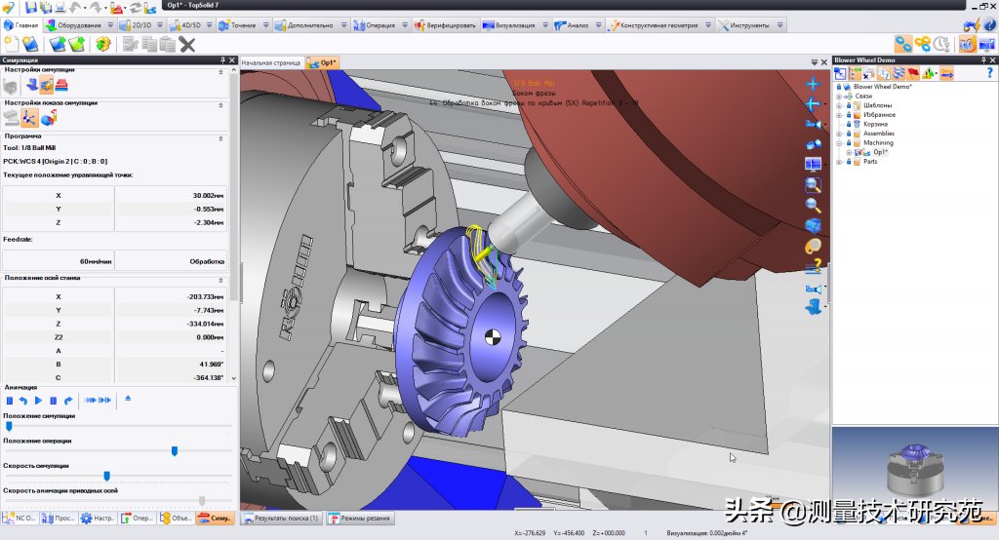Click the Save icon in the quick access bar

pyautogui.click(x=30, y=8)
